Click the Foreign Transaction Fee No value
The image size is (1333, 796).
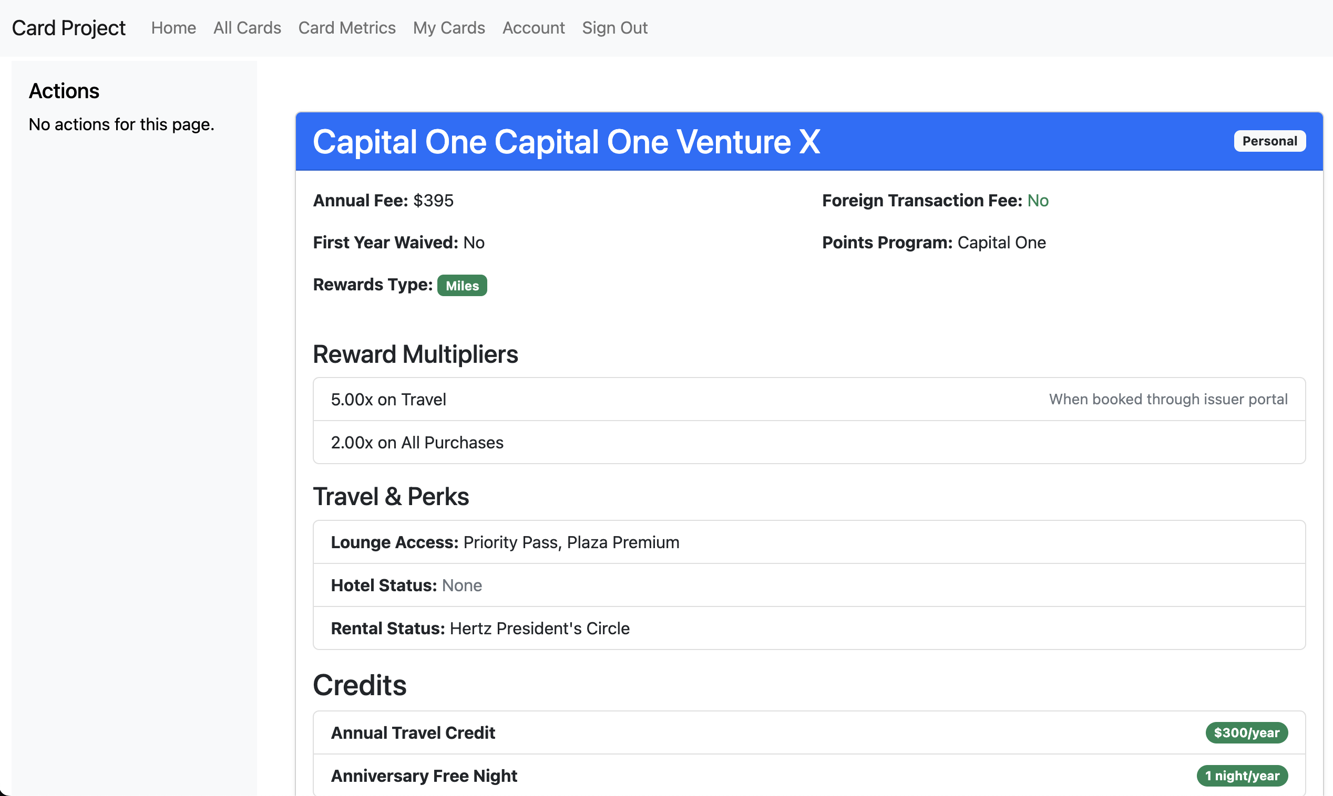click(1037, 201)
